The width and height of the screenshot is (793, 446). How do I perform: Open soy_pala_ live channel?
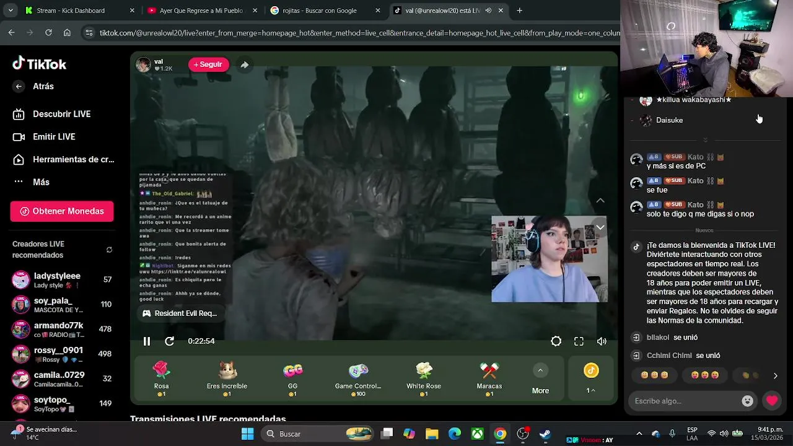pos(62,305)
